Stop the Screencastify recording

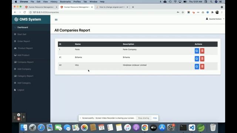(x=19, y=119)
